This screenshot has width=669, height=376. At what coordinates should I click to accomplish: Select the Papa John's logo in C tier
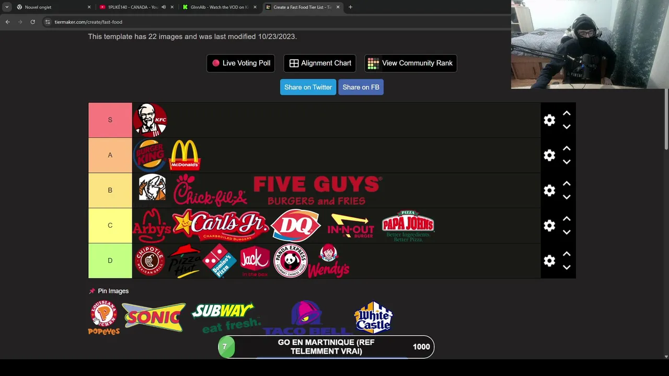[408, 226]
